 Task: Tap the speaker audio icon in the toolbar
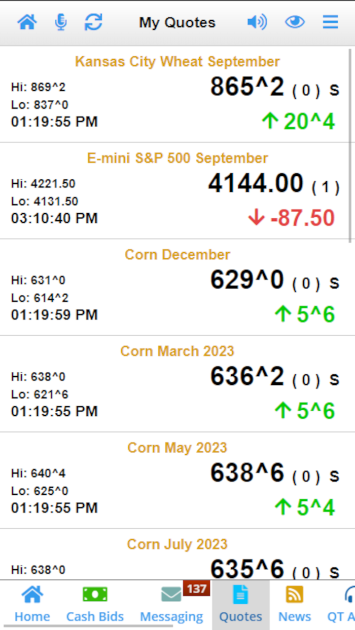pos(257,22)
